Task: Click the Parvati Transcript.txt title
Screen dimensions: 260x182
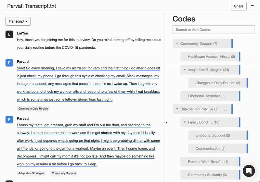Action: (x=32, y=6)
